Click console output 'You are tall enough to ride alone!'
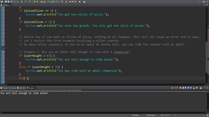Screen dimensions: 209x117 24,93
